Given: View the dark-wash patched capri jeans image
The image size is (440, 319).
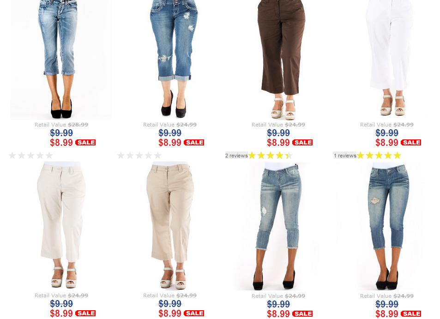Looking at the screenshot, I should [x=387, y=226].
